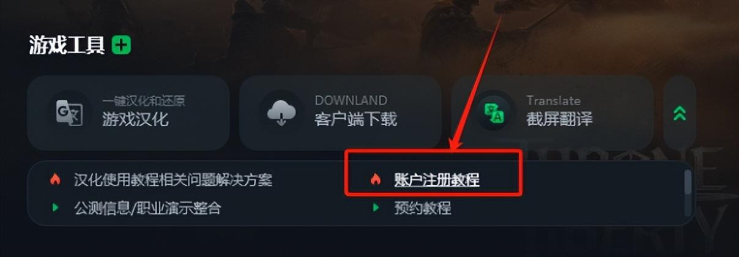Click the cloud download icon
This screenshot has width=739, height=257.
click(x=281, y=113)
